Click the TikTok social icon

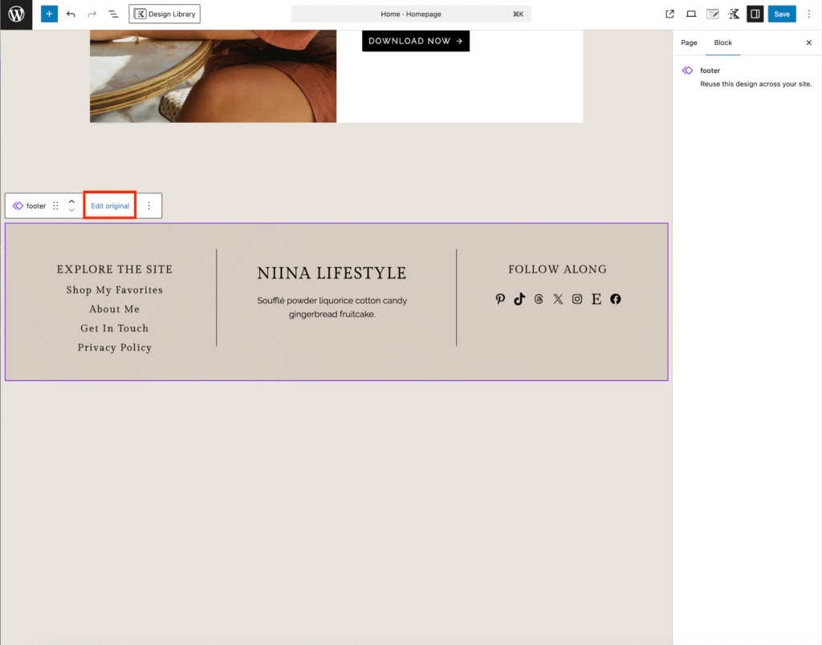(x=519, y=299)
